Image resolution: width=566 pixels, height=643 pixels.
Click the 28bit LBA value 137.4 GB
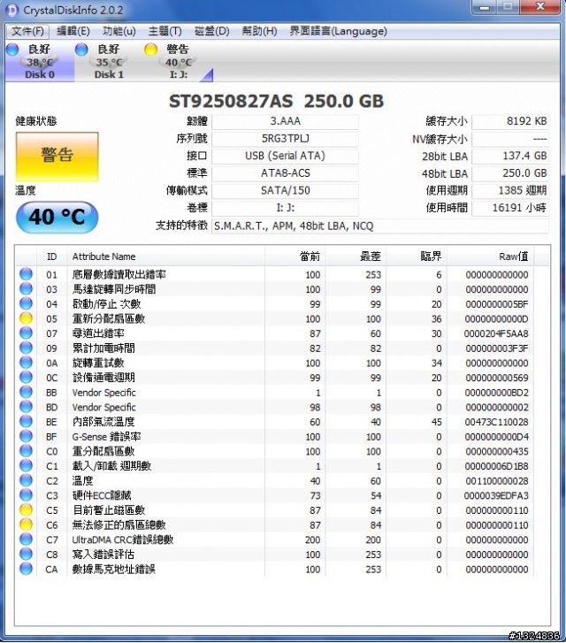click(510, 156)
